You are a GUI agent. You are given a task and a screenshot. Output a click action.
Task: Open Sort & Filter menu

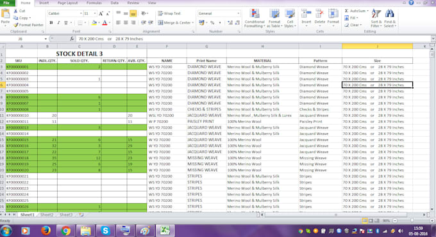[x=376, y=19]
